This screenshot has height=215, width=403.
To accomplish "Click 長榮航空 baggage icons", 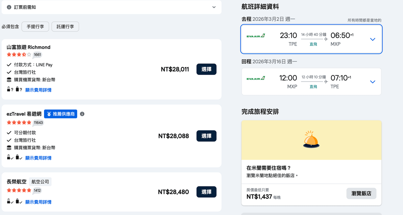I will point(14,202).
